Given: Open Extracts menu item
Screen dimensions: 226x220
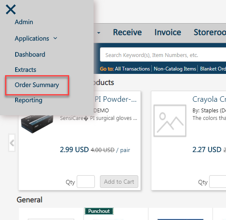Looking at the screenshot, I should pyautogui.click(x=26, y=70).
